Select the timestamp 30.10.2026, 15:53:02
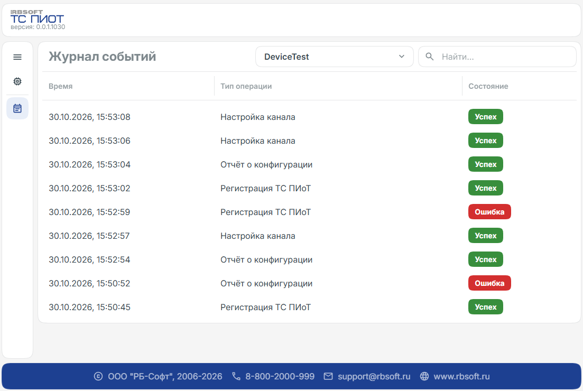The width and height of the screenshot is (583, 391). click(x=90, y=189)
